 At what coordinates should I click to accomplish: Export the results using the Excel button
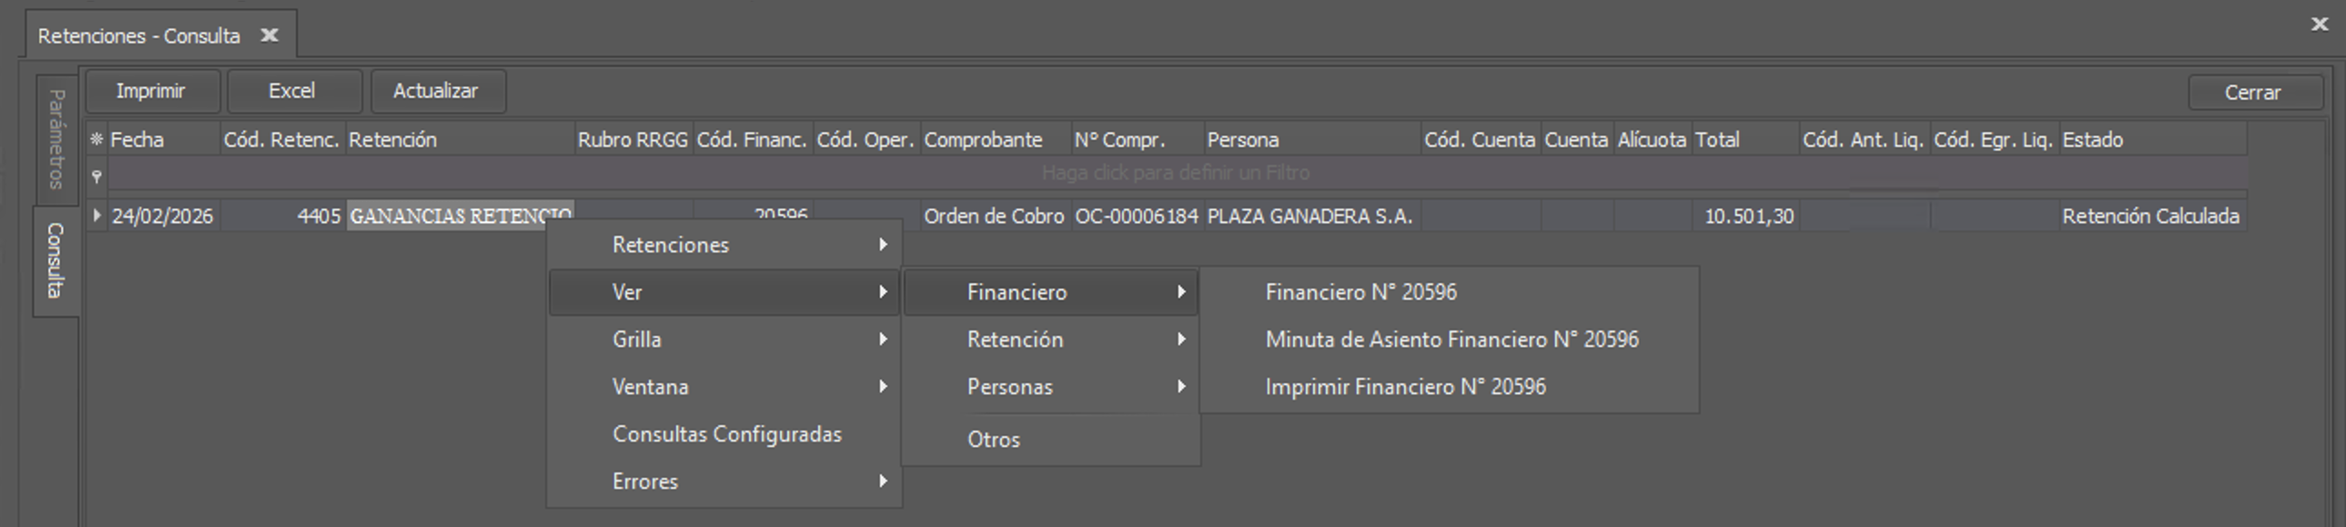pos(293,90)
